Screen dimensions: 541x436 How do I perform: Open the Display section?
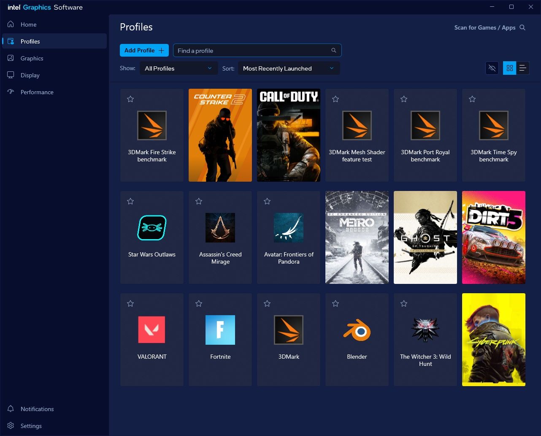click(54, 75)
